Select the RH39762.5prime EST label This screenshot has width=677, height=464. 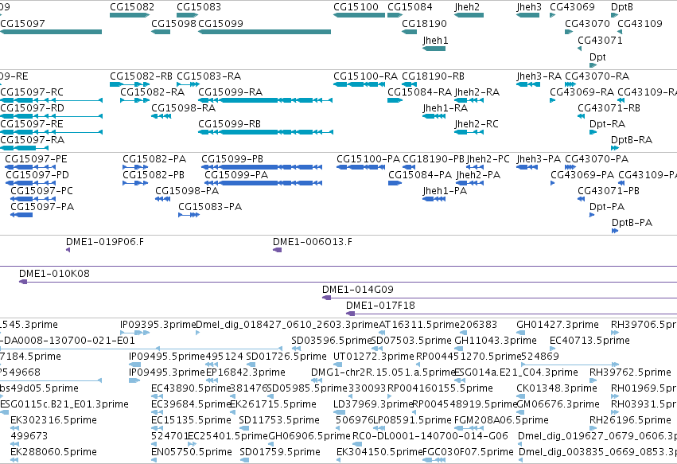pyautogui.click(x=630, y=372)
